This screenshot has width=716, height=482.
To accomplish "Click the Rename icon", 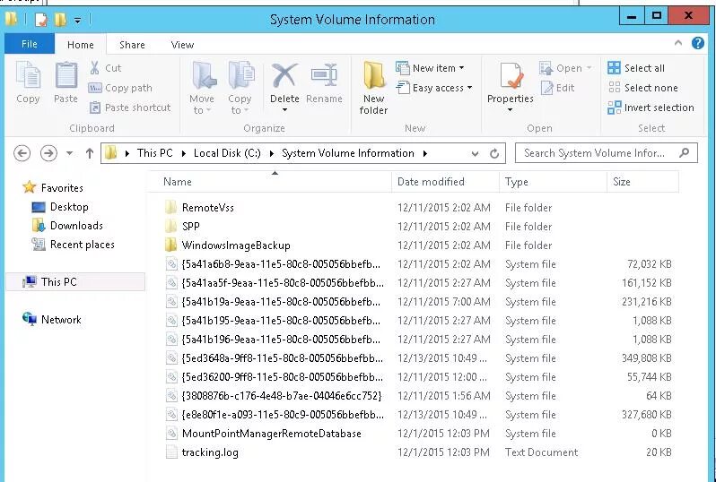I will 324,75.
